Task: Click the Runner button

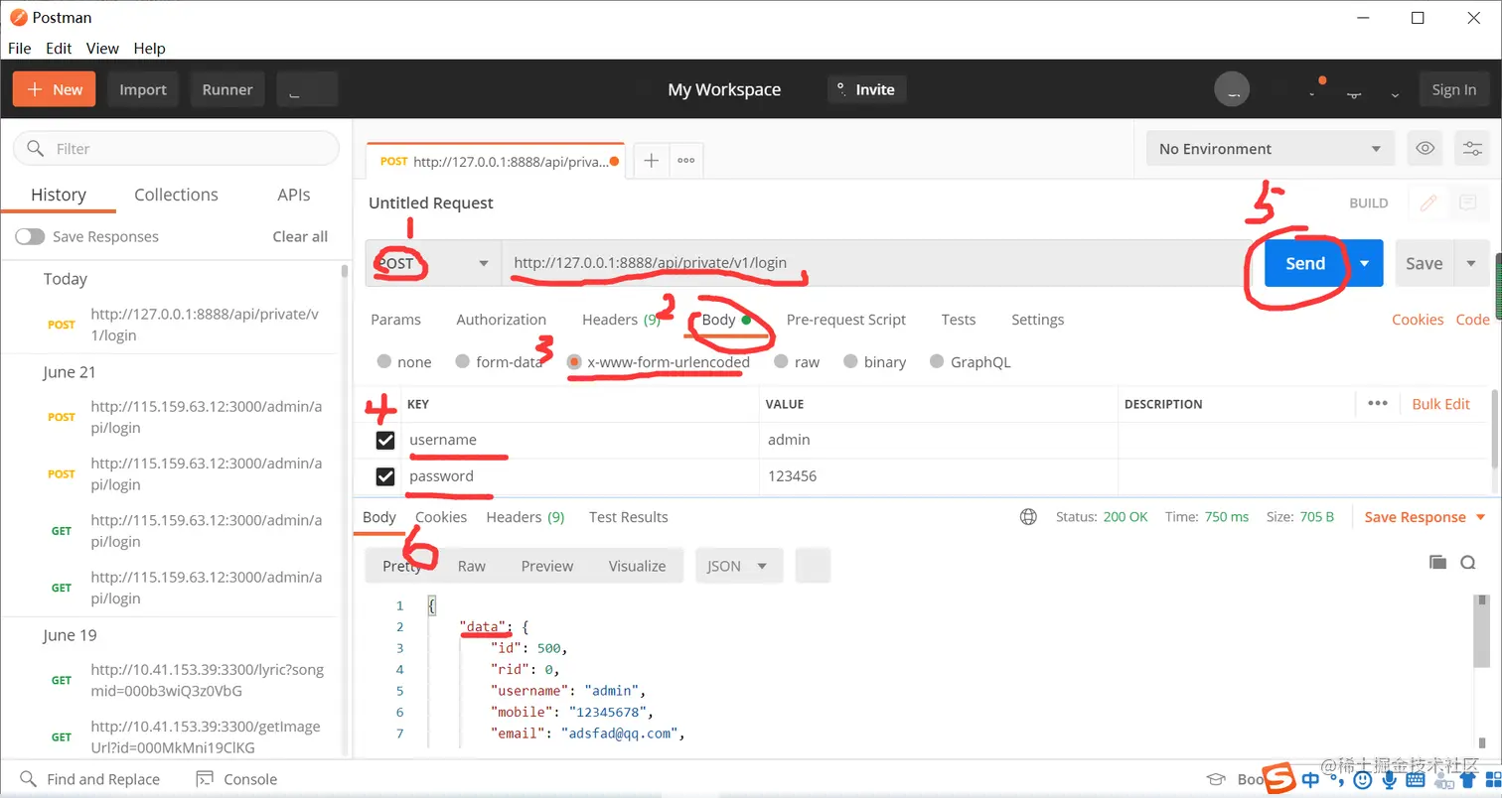Action: (x=227, y=89)
